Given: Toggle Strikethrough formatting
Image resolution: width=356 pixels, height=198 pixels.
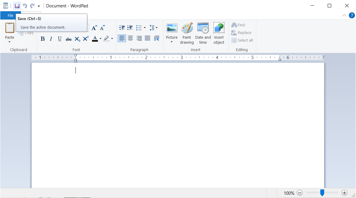Looking at the screenshot, I should point(68,39).
